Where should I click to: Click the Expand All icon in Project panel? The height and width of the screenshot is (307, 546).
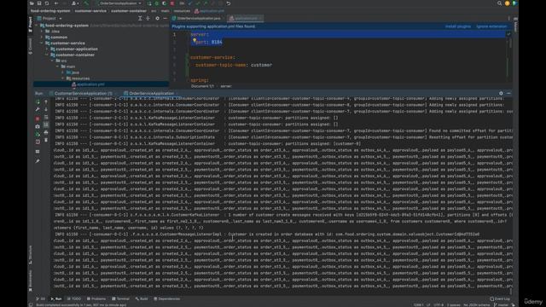pyautogui.click(x=140, y=19)
